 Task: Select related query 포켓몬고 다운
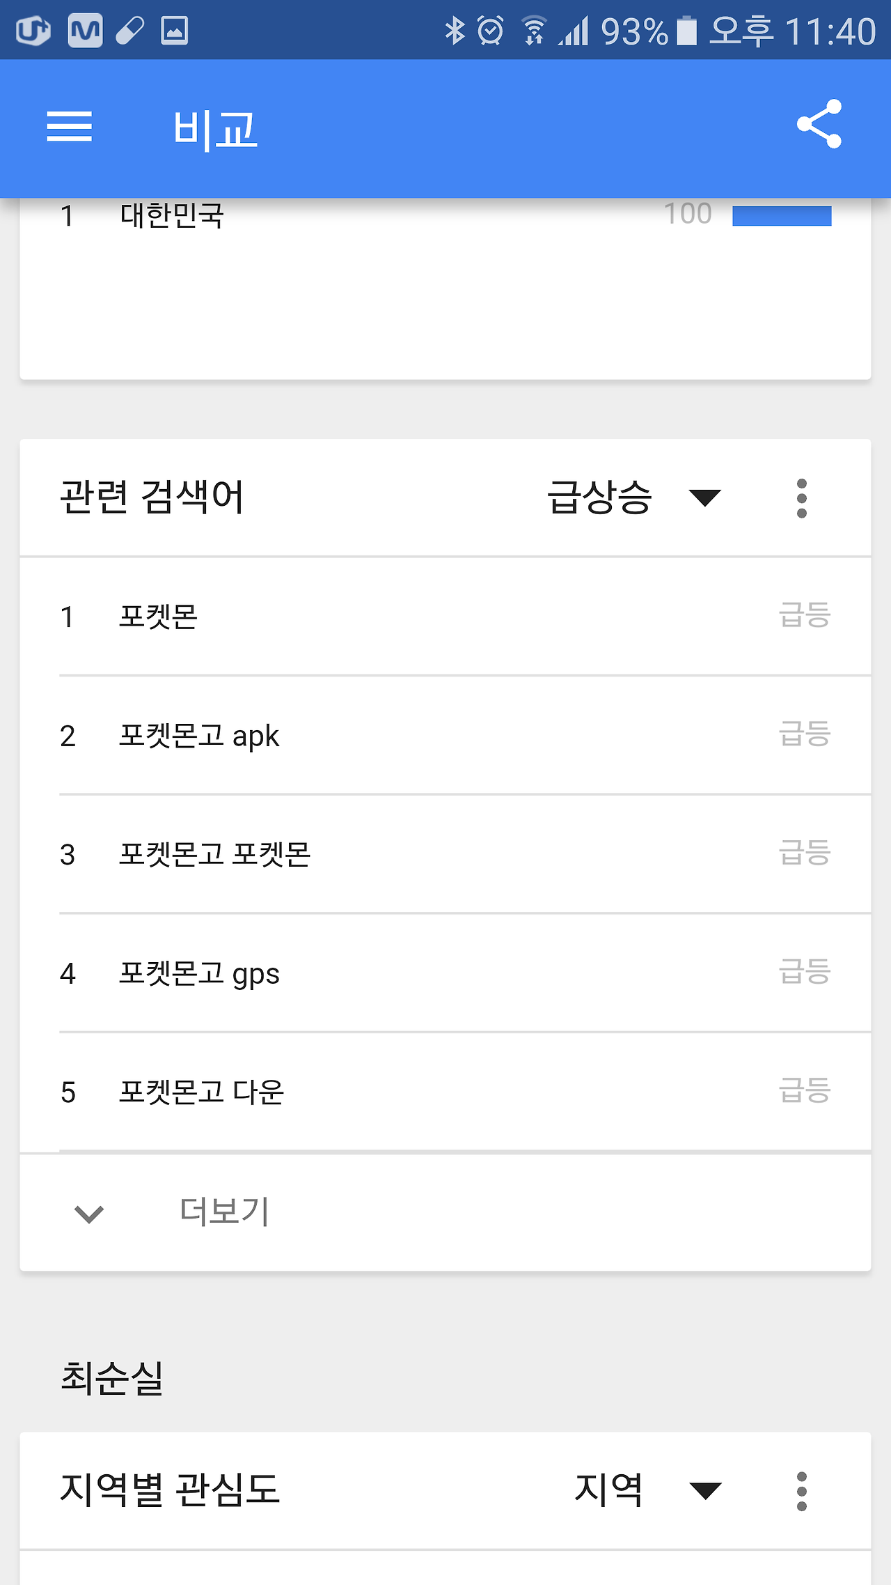click(x=445, y=1092)
